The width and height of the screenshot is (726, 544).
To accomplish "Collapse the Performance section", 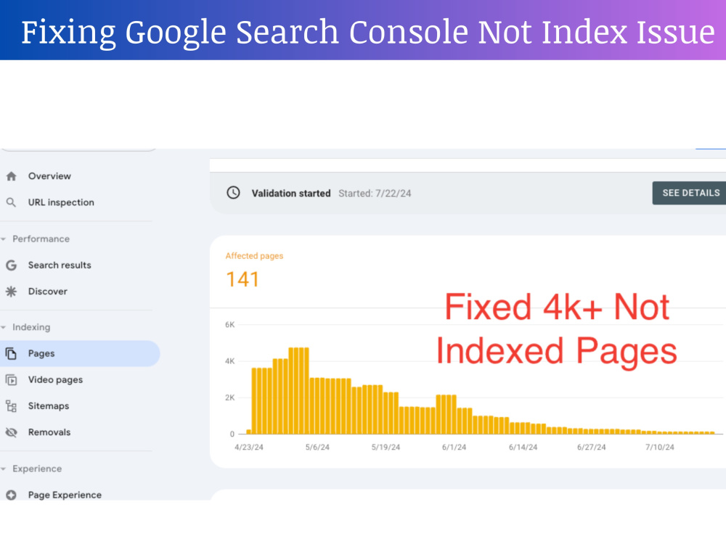I will click(x=4, y=239).
